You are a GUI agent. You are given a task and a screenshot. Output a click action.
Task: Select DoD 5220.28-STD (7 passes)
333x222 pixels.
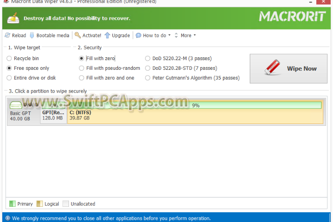(x=181, y=68)
